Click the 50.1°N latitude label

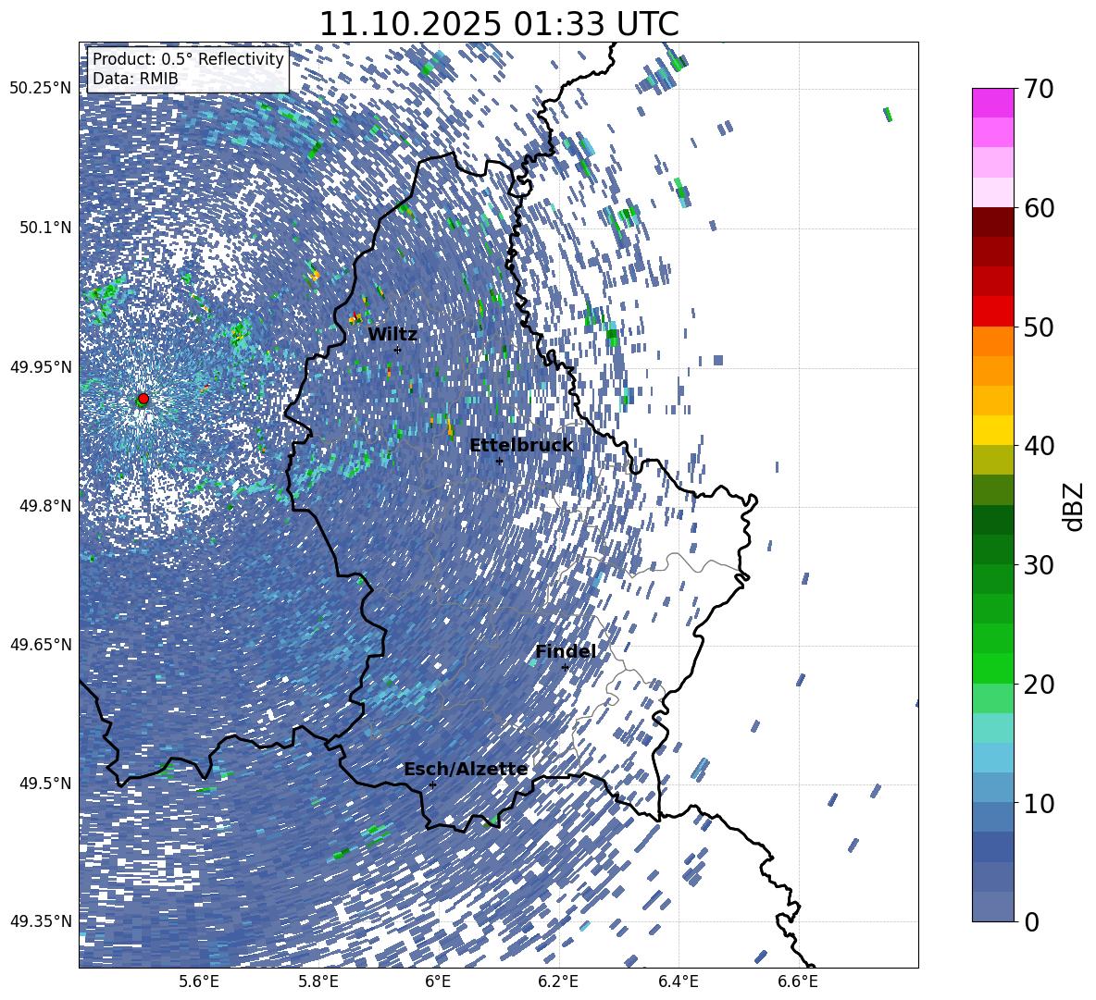[45, 228]
